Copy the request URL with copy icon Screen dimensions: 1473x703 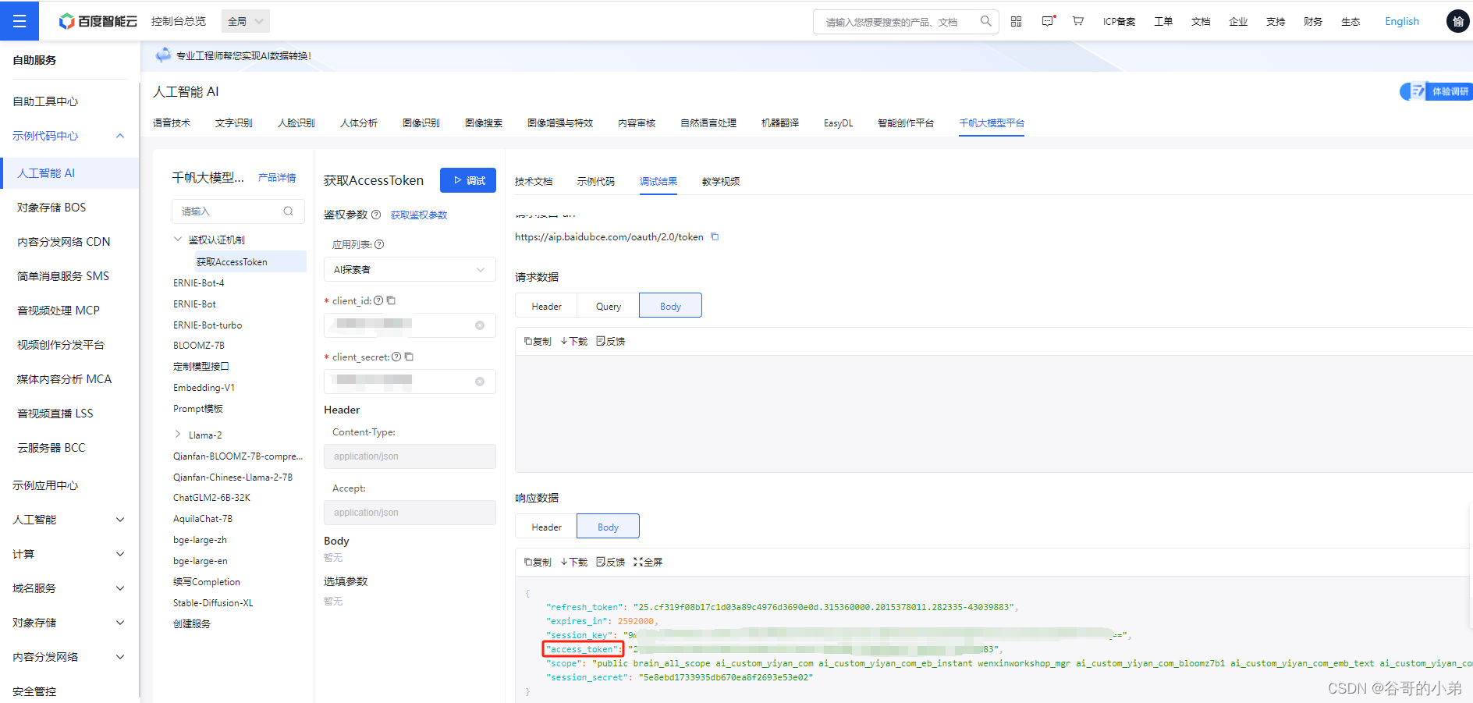coord(714,236)
